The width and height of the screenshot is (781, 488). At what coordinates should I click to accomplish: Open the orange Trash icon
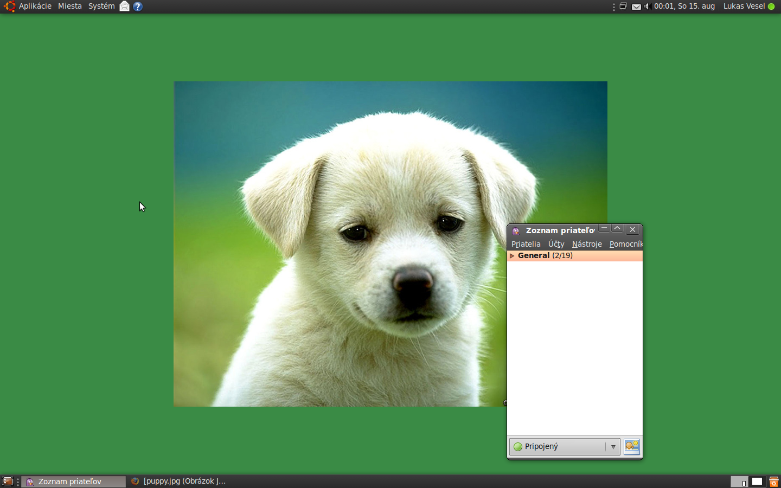pos(774,481)
